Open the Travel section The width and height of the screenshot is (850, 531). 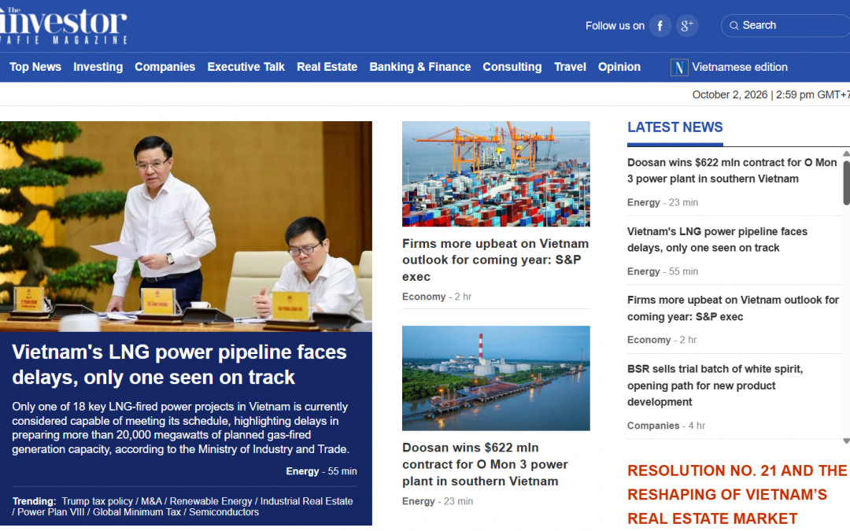pyautogui.click(x=570, y=67)
